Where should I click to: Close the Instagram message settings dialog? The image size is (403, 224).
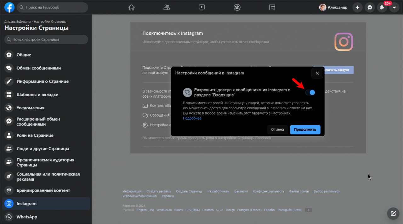(x=317, y=73)
